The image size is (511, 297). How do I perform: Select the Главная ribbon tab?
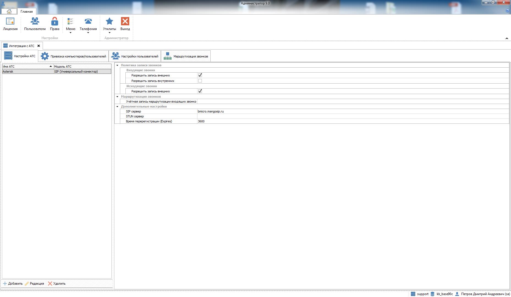click(26, 12)
